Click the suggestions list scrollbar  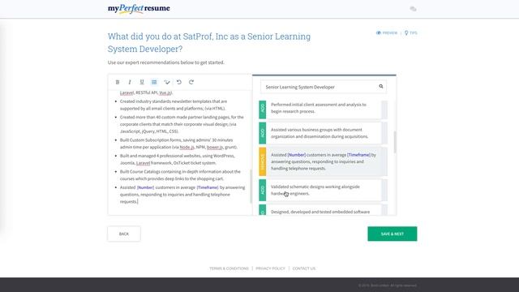point(395,142)
